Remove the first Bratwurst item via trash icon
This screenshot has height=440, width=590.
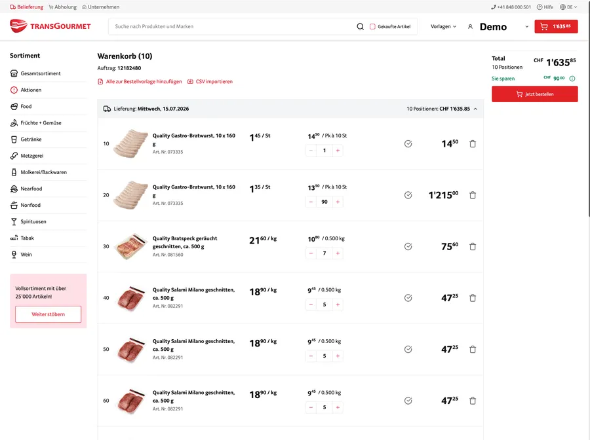473,143
